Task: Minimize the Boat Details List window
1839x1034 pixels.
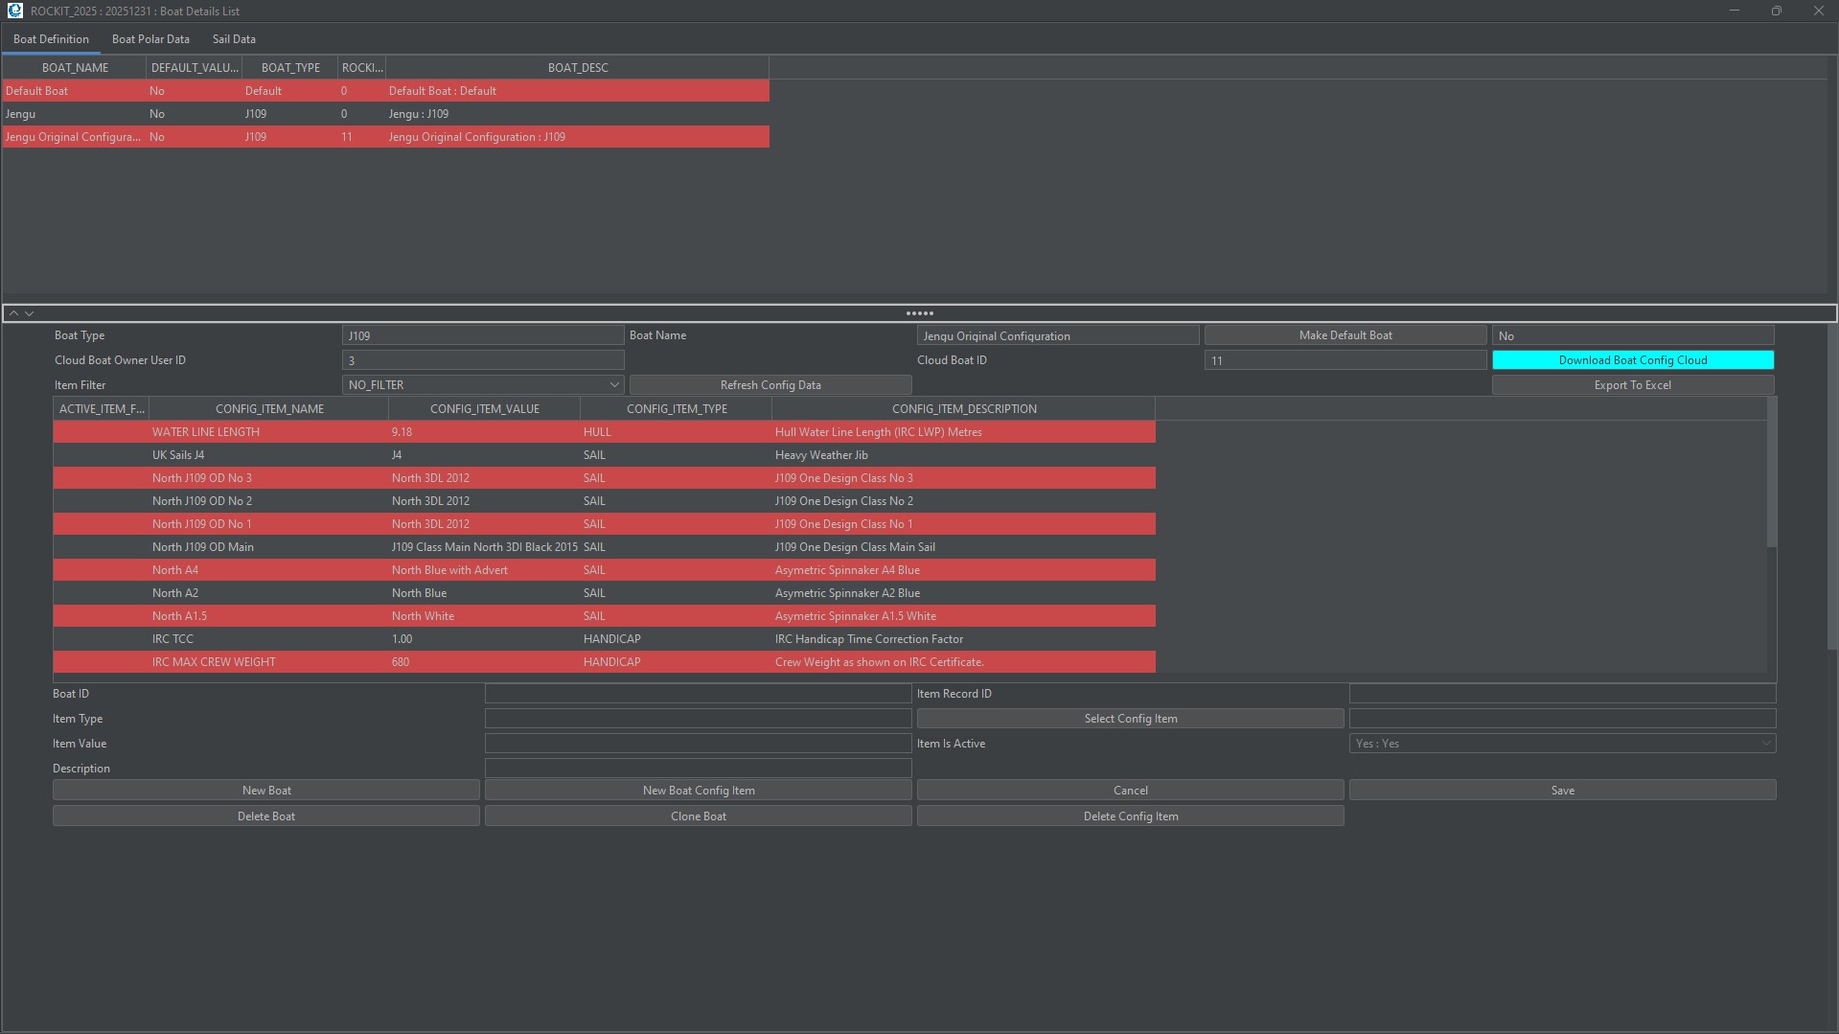Action: point(1734,11)
